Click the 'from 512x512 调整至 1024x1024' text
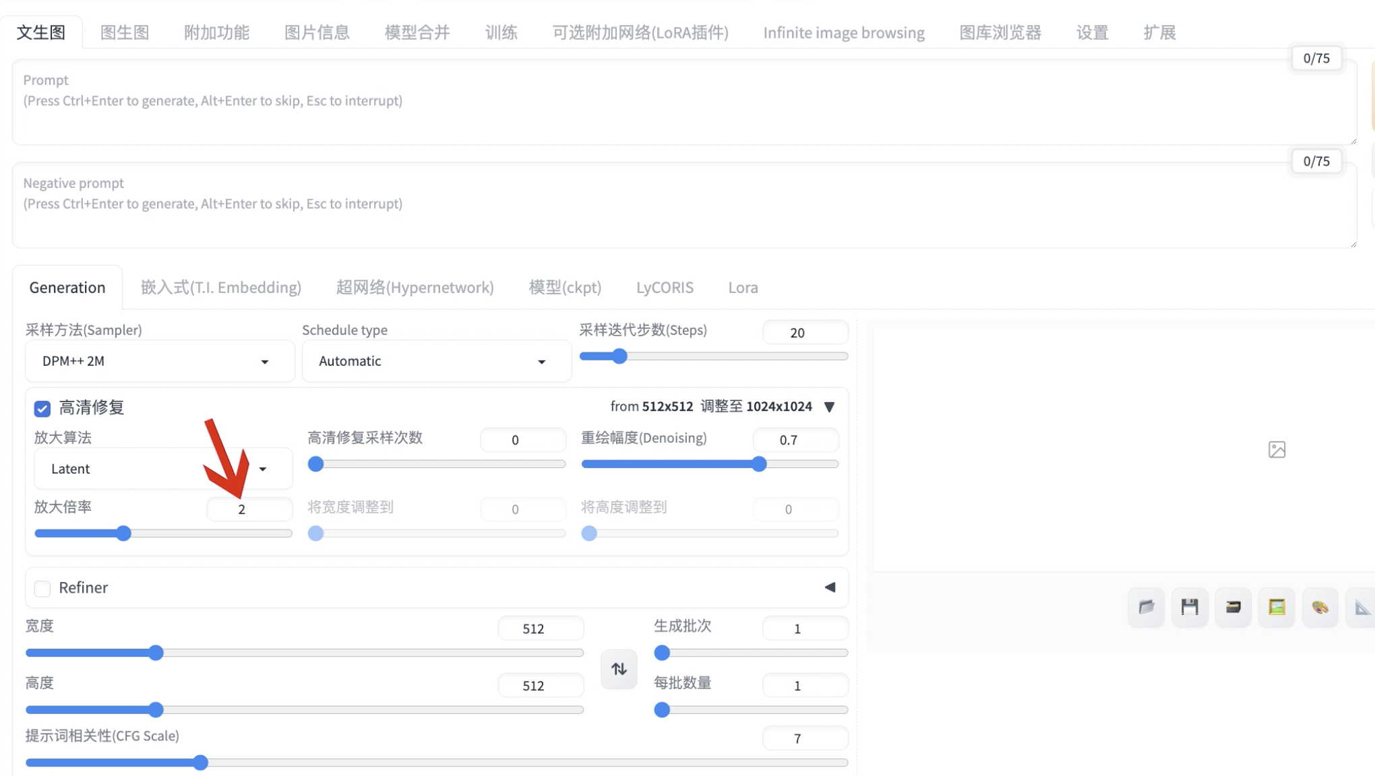 pyautogui.click(x=711, y=407)
